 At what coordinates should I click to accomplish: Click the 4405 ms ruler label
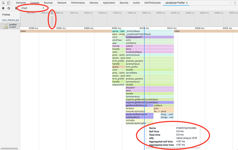(116, 28)
